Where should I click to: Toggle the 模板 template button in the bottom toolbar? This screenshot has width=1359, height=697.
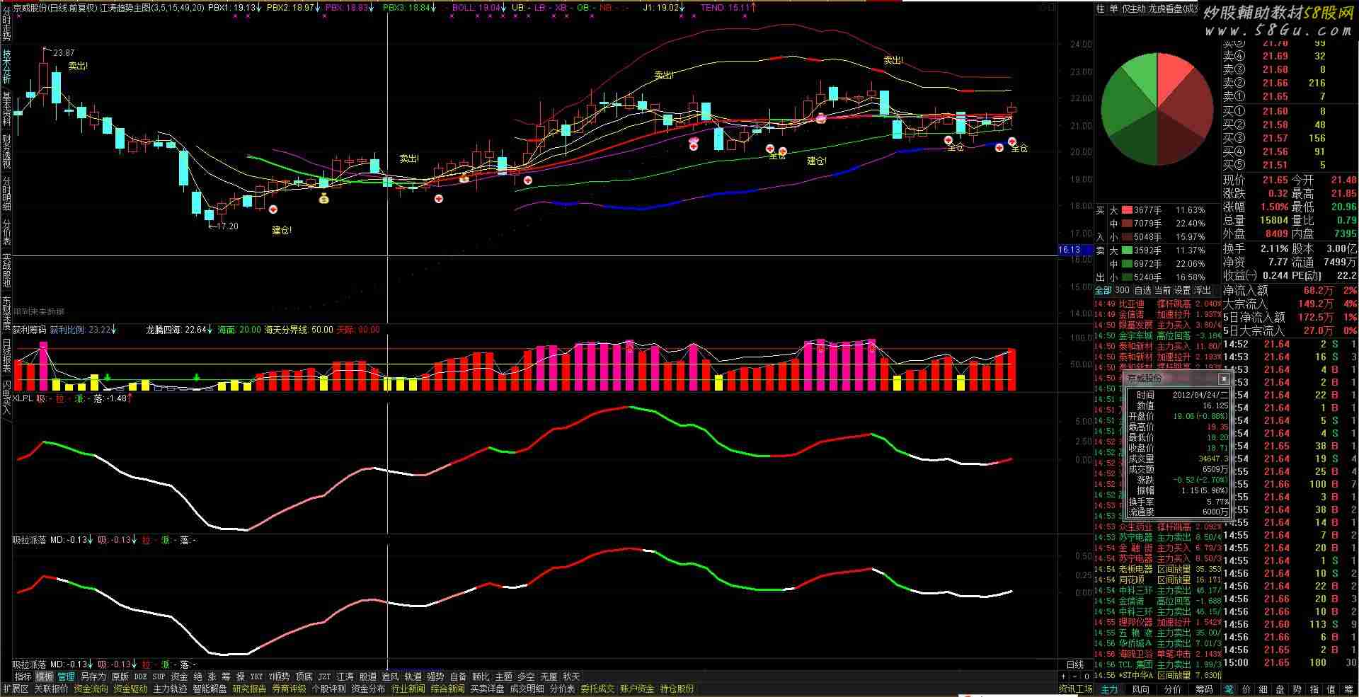(x=45, y=677)
